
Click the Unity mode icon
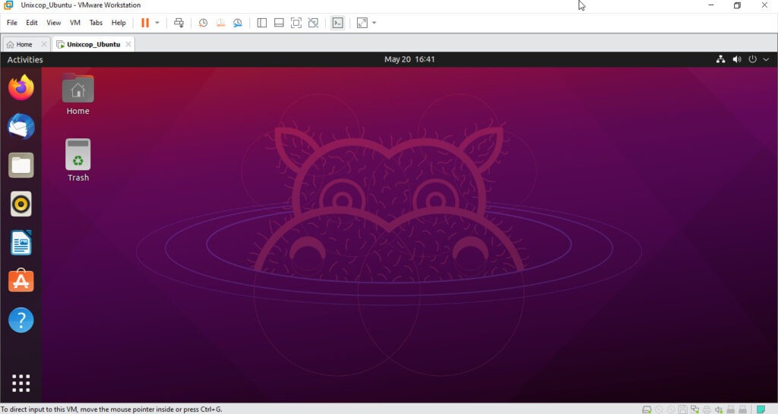[x=313, y=23]
